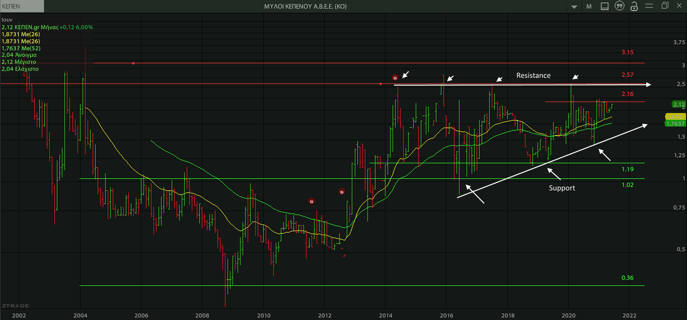Expand the symbol dropdown arrow in title bar
Image resolution: width=687 pixels, height=320 pixels.
coord(574,7)
